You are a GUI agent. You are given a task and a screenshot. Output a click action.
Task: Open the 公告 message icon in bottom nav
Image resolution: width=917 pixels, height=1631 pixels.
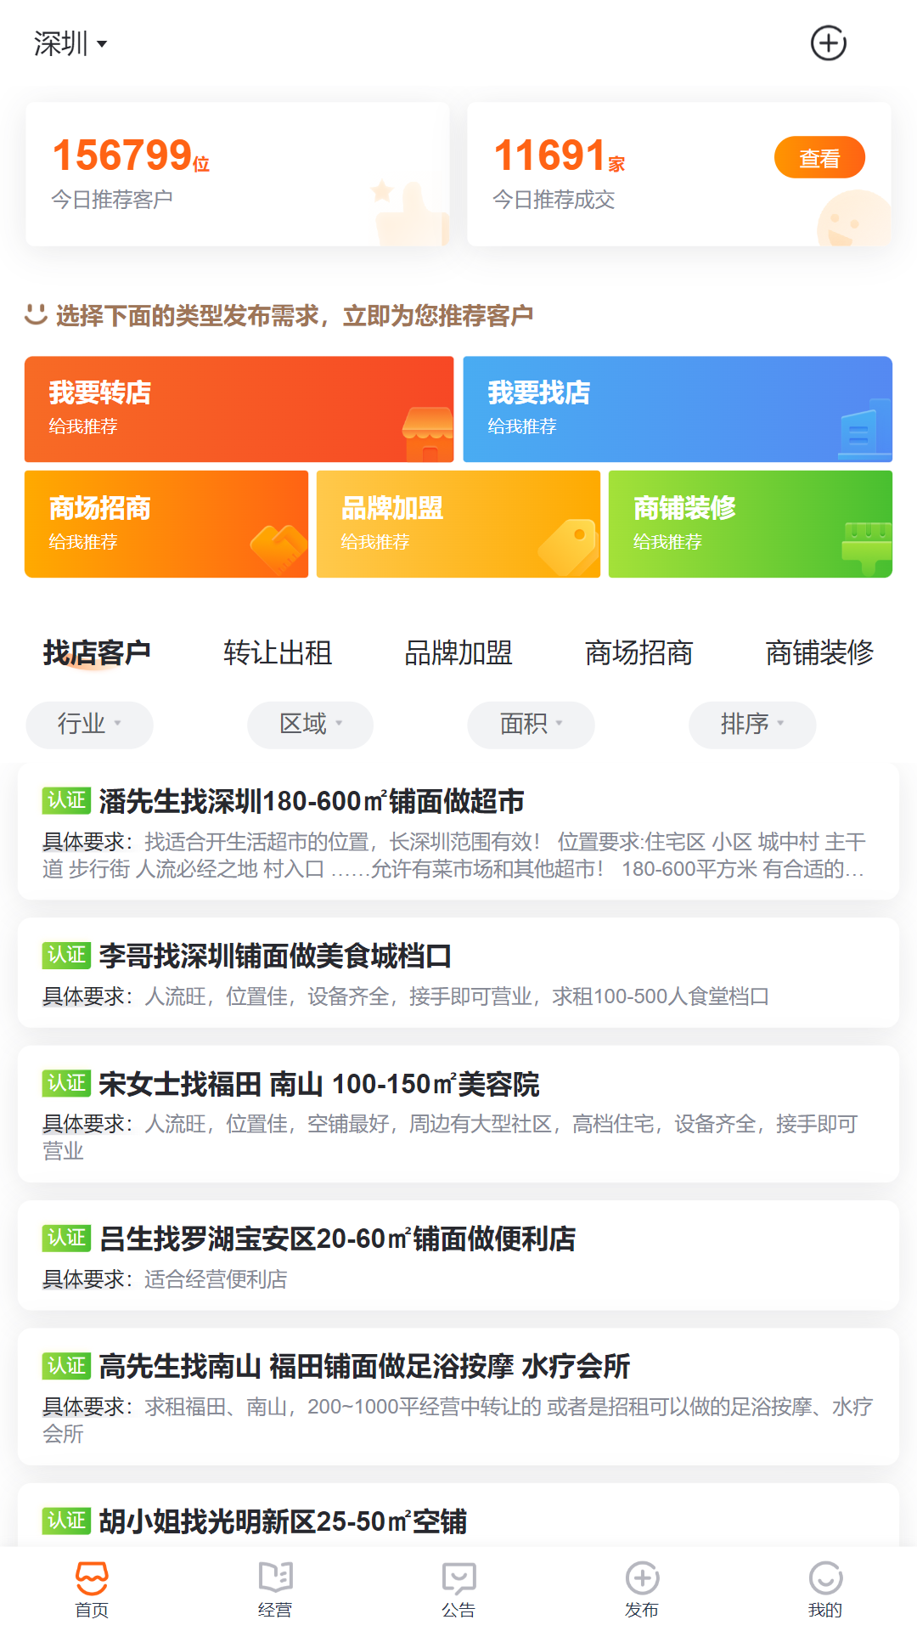(x=458, y=1589)
